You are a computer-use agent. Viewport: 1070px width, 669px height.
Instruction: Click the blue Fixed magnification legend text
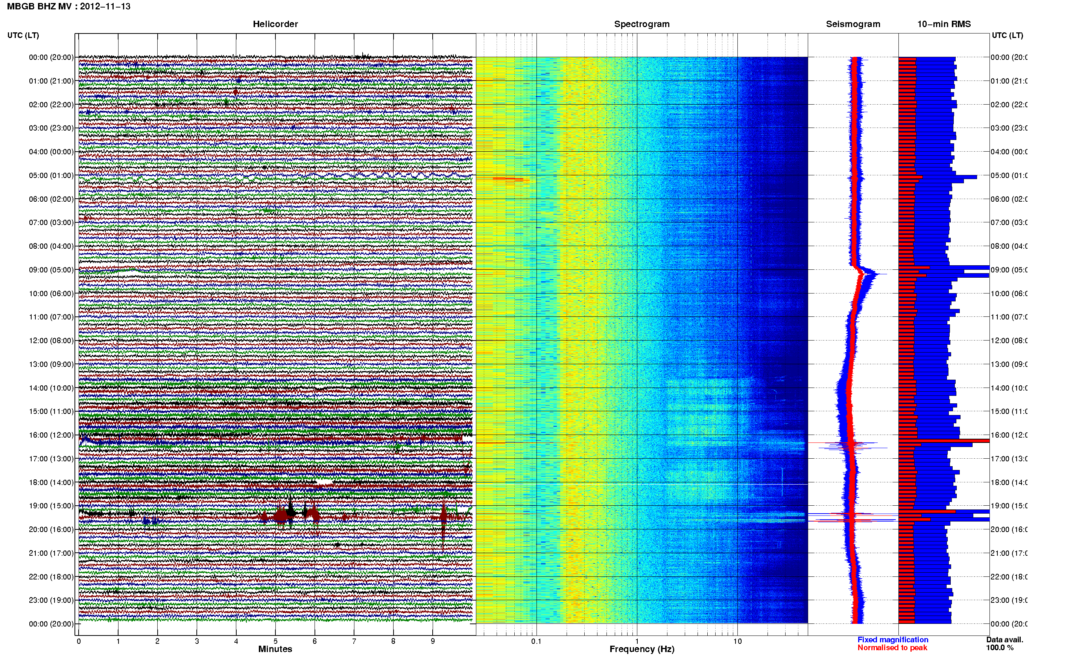click(x=893, y=640)
